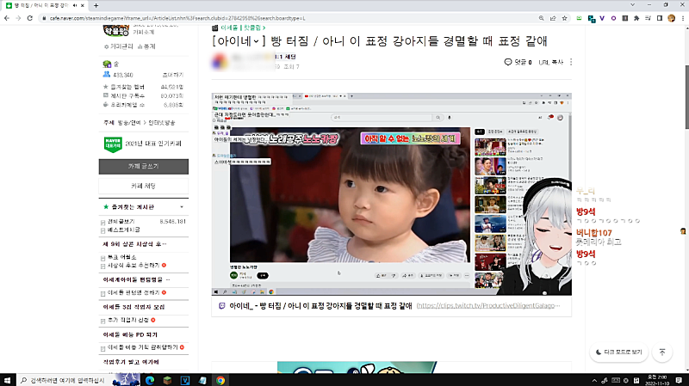The height and width of the screenshot is (386, 689).
Task: Open the Chrome three-dot menu
Action: click(x=683, y=18)
